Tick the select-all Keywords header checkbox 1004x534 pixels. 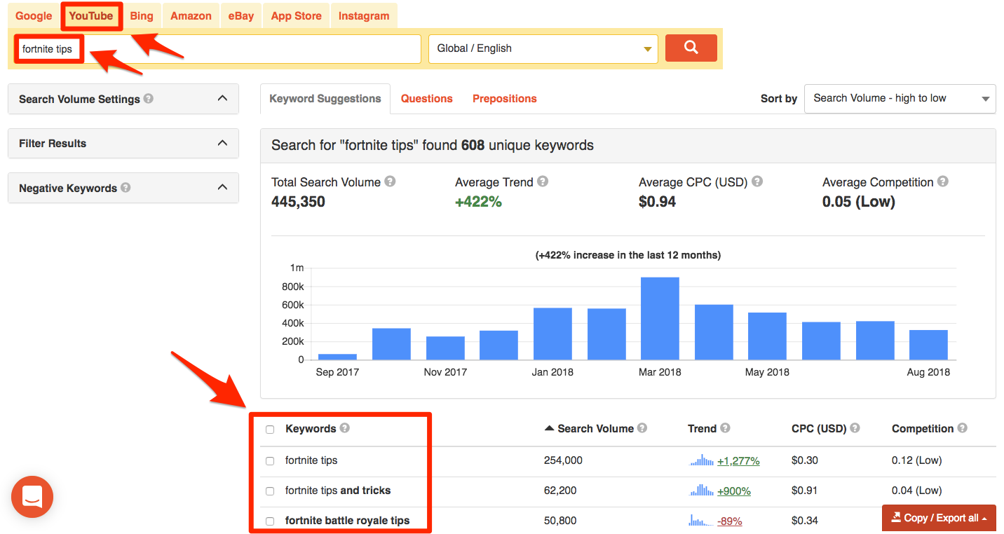[x=270, y=430]
